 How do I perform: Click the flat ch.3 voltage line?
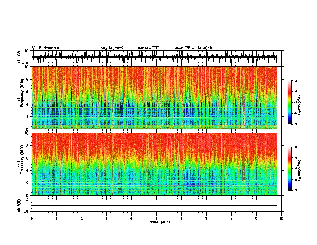[x=154, y=205]
